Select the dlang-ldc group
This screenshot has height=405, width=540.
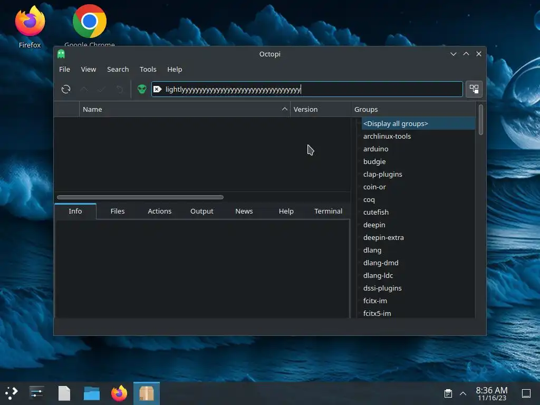(x=418, y=275)
